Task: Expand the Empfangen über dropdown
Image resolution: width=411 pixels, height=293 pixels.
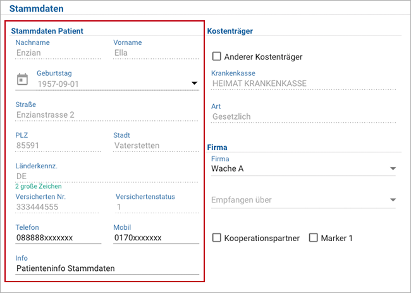Action: point(304,200)
